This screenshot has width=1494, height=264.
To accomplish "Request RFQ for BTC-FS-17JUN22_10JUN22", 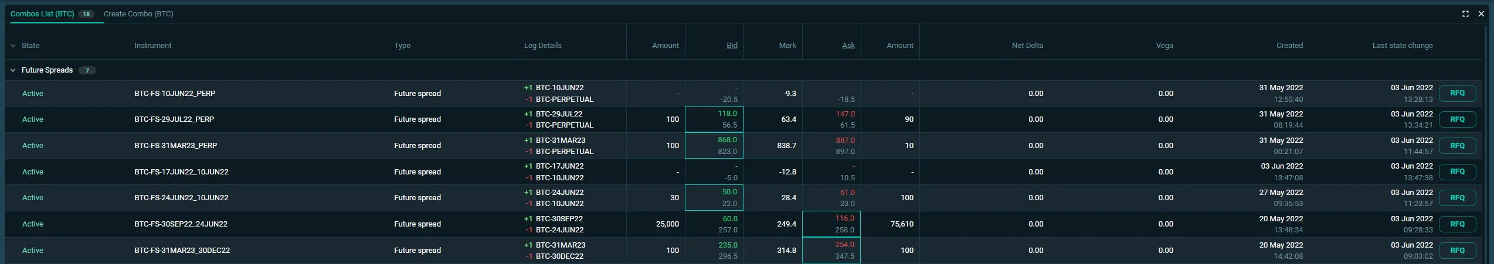I will 1457,172.
